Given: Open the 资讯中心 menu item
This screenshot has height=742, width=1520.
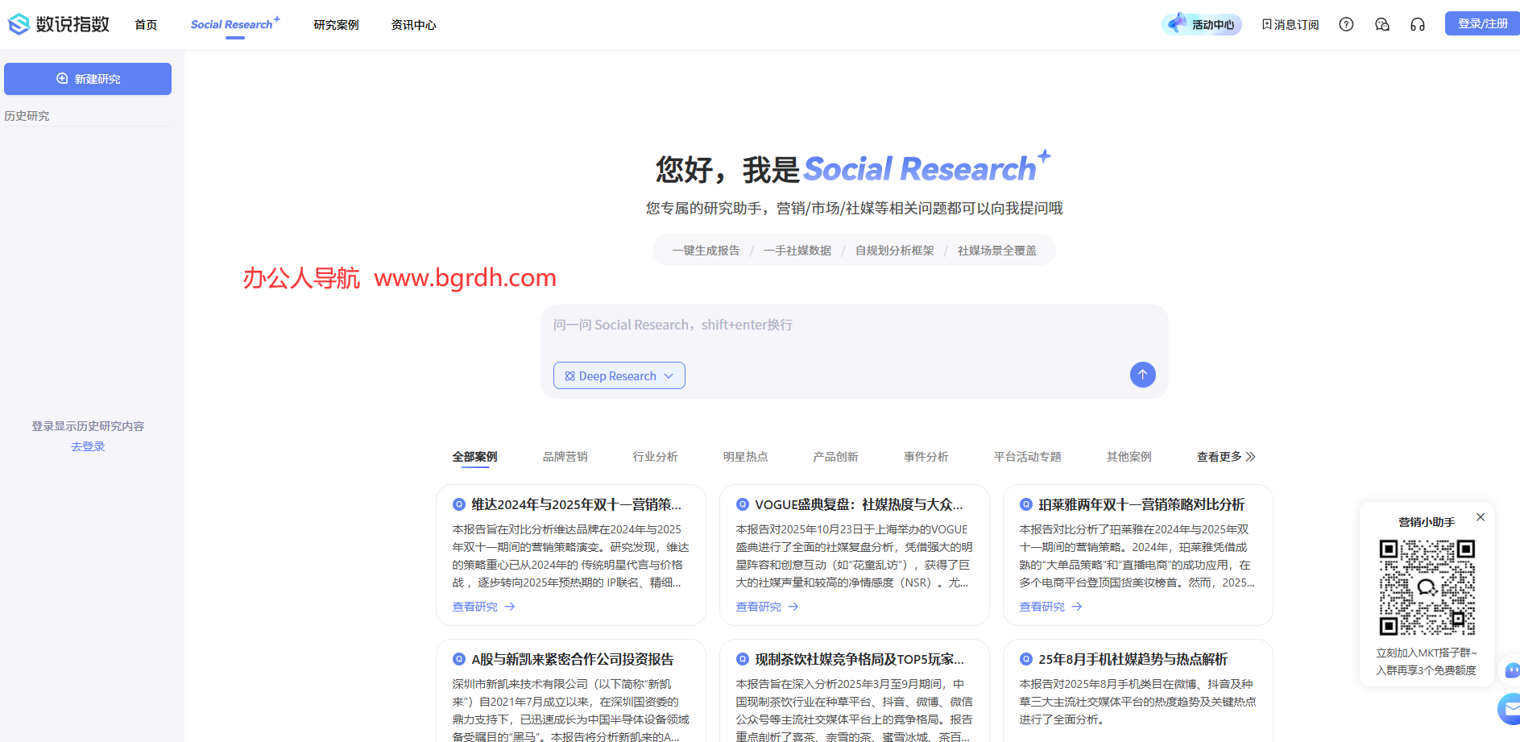Looking at the screenshot, I should [413, 24].
